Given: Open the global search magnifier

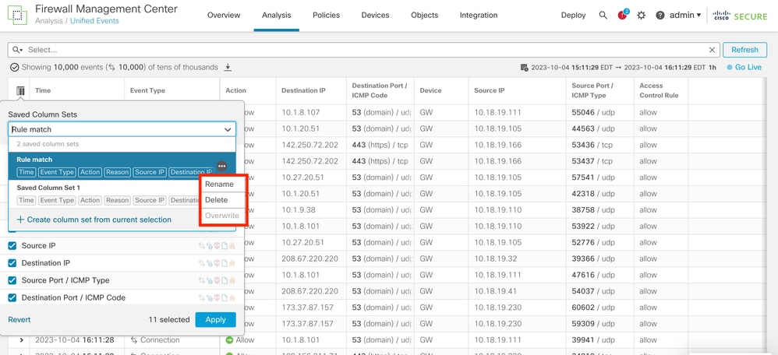Looking at the screenshot, I should pos(603,16).
